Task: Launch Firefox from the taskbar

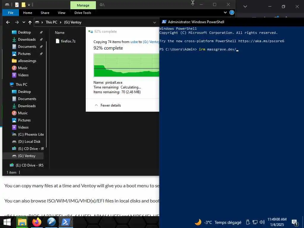Action: (x=37, y=222)
